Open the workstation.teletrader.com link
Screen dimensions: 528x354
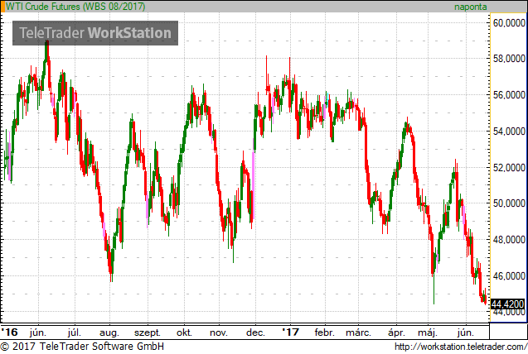[x=461, y=347]
